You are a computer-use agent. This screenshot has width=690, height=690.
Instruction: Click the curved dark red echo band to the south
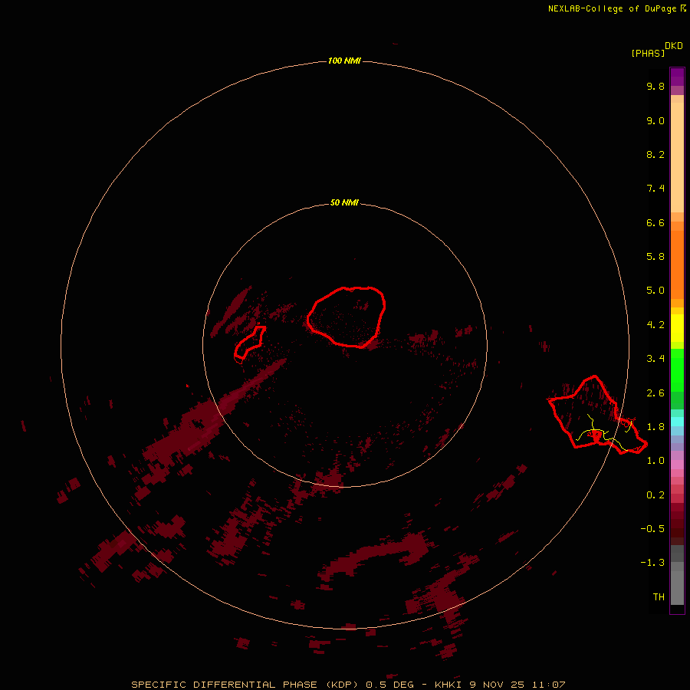pyautogui.click(x=374, y=555)
